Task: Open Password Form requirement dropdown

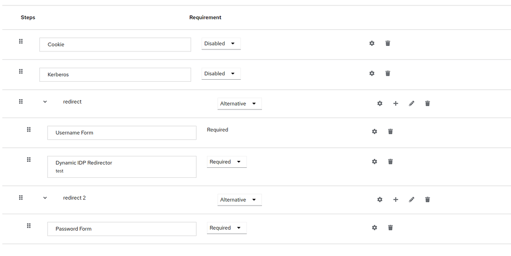Action: point(227,228)
